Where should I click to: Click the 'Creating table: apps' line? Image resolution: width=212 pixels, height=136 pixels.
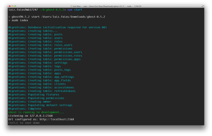click(x=35, y=73)
